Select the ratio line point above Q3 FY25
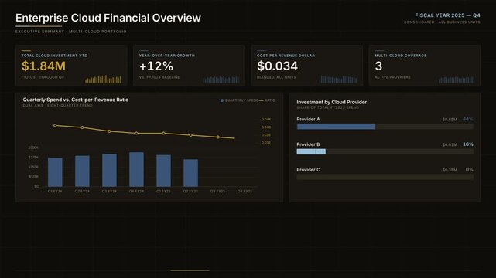The width and height of the screenshot is (496, 278). 218,137
